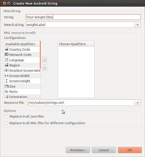The image size is (145, 157).
Task: Enable Replace in all Java files
Action: tap(6, 117)
